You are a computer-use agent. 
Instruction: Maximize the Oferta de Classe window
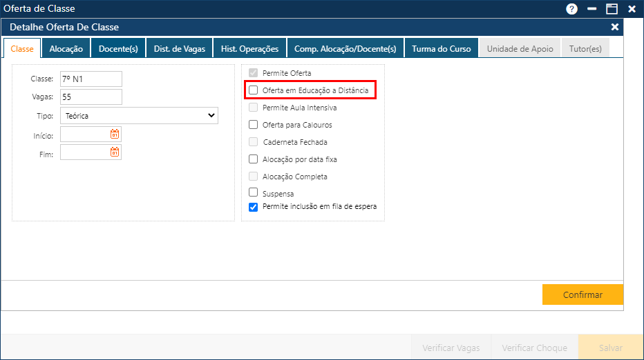612,9
